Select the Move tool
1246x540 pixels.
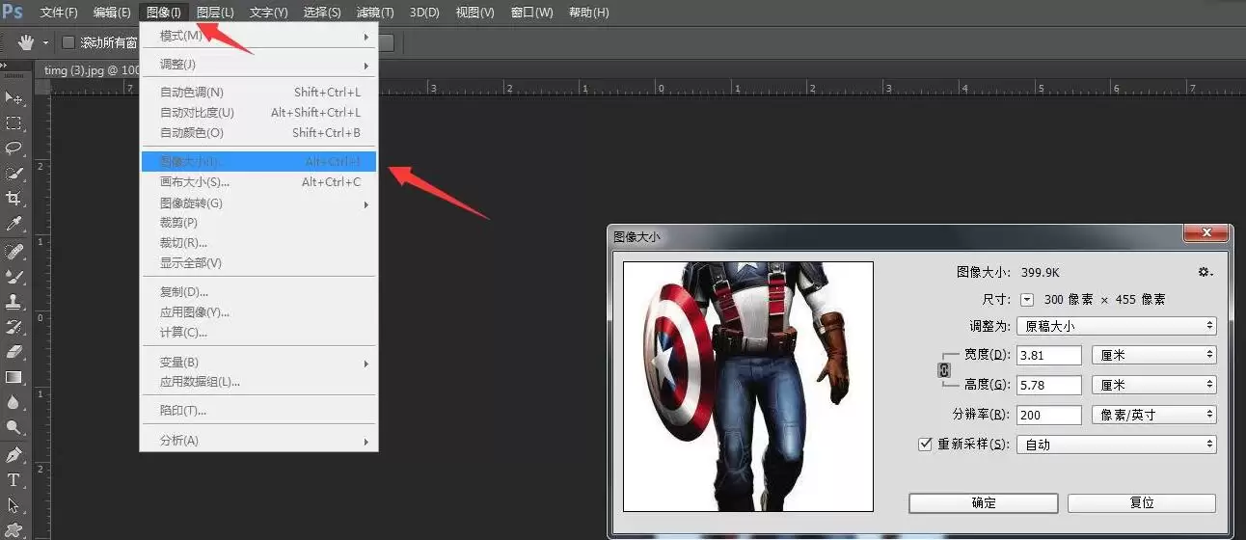pos(14,98)
